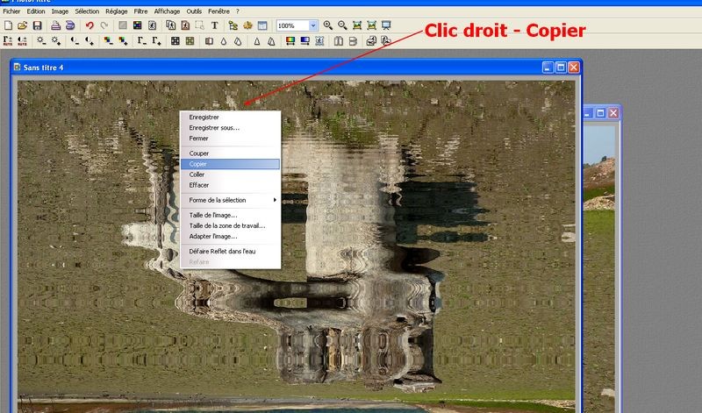Click 'Taille de l'image...' menu entry
The width and height of the screenshot is (702, 413).
click(213, 215)
